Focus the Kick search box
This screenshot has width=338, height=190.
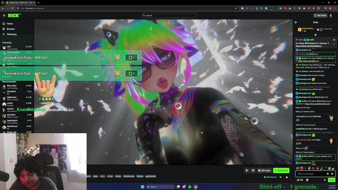pyautogui.click(x=169, y=16)
